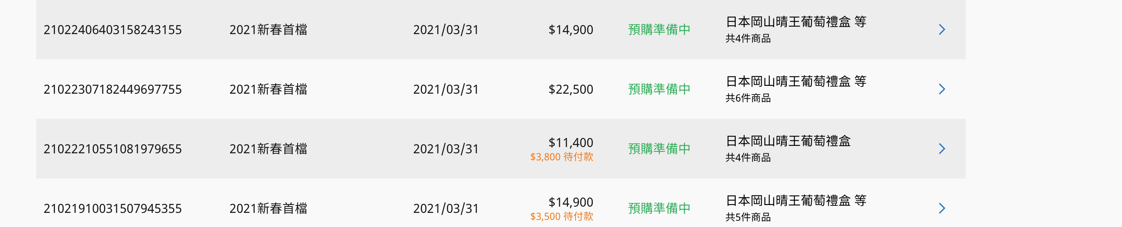Open chevron for order 21021910031507945355
Screen dimensions: 1122x227
pos(942,208)
